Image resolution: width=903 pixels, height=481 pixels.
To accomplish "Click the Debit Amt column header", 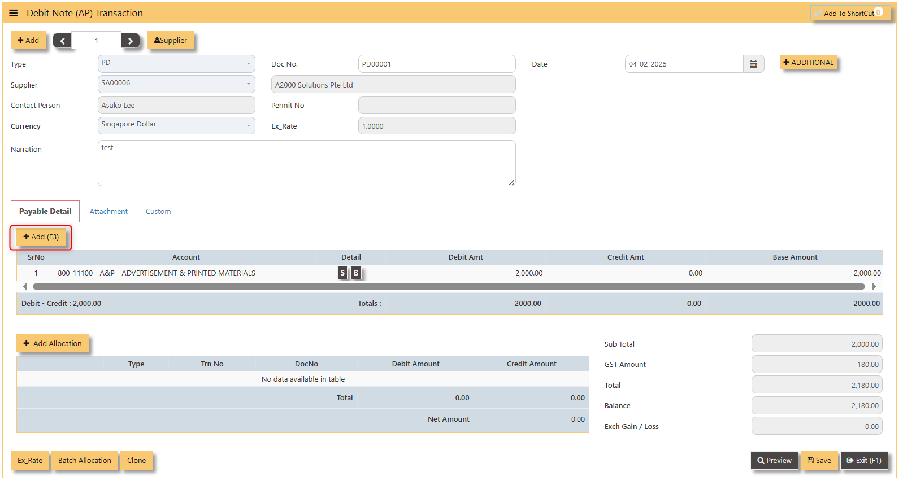I will [466, 257].
